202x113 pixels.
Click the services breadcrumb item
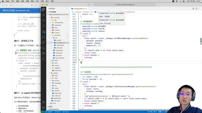click(x=86, y=12)
